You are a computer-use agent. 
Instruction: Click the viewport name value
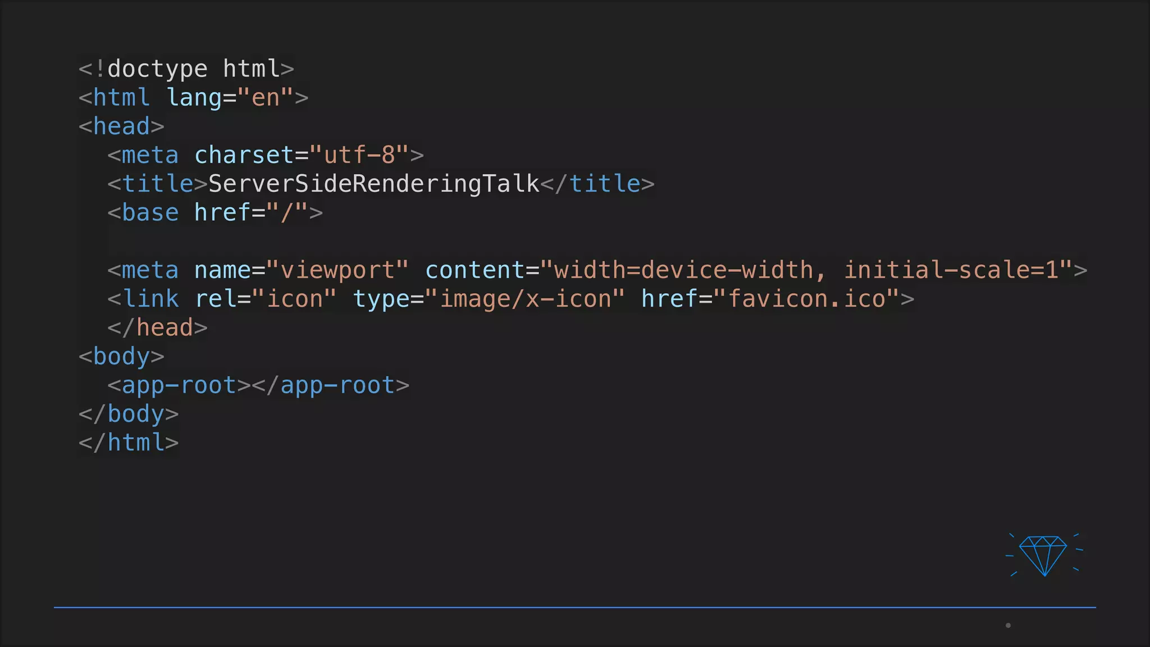pyautogui.click(x=337, y=270)
